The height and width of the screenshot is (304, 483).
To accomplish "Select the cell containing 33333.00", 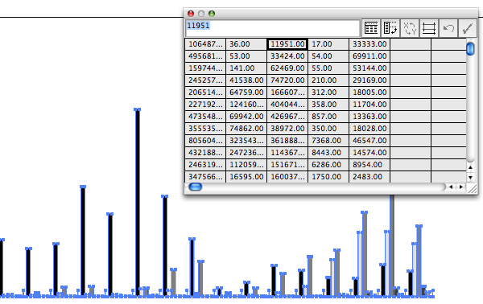I will pyautogui.click(x=369, y=44).
